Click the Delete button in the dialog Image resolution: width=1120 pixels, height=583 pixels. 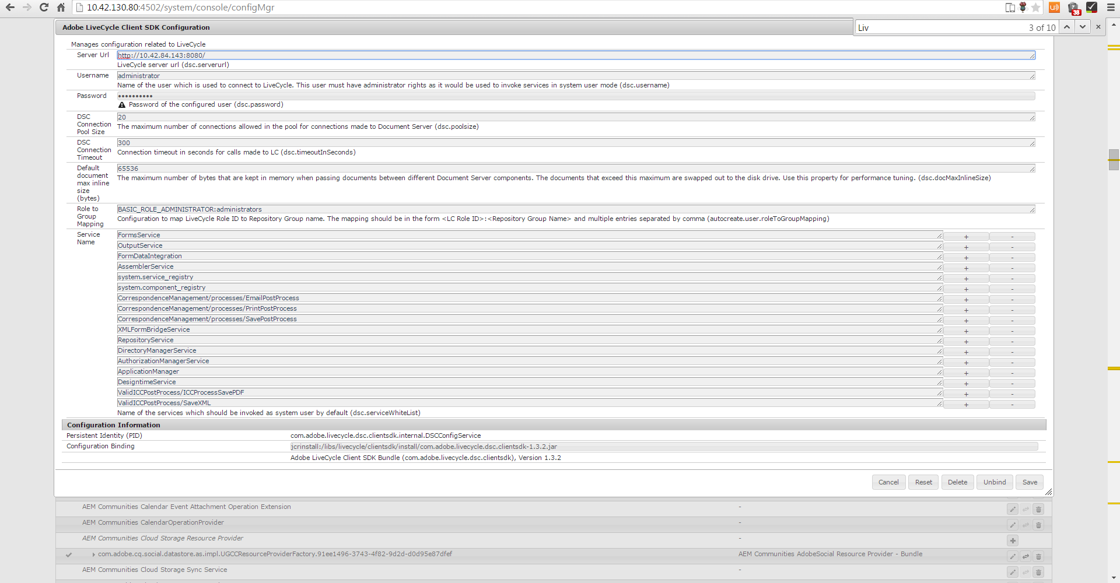[x=957, y=482]
